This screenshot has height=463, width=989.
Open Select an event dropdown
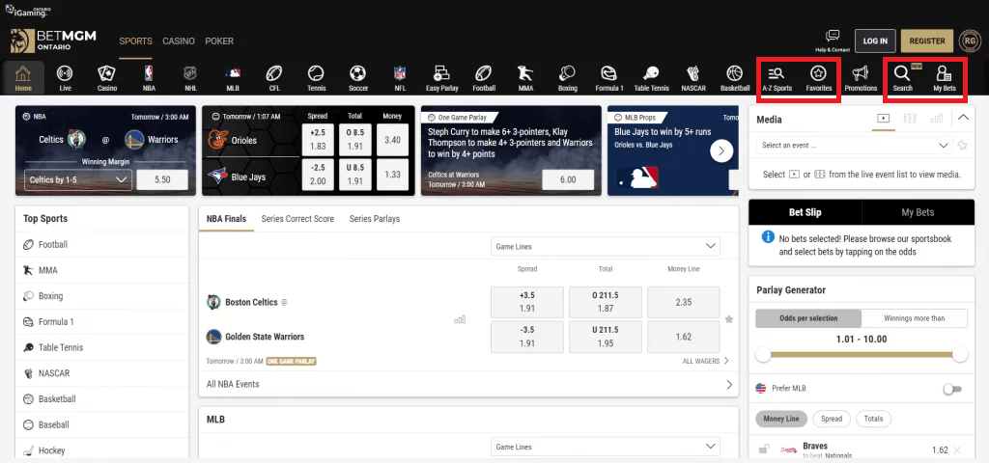pos(854,146)
